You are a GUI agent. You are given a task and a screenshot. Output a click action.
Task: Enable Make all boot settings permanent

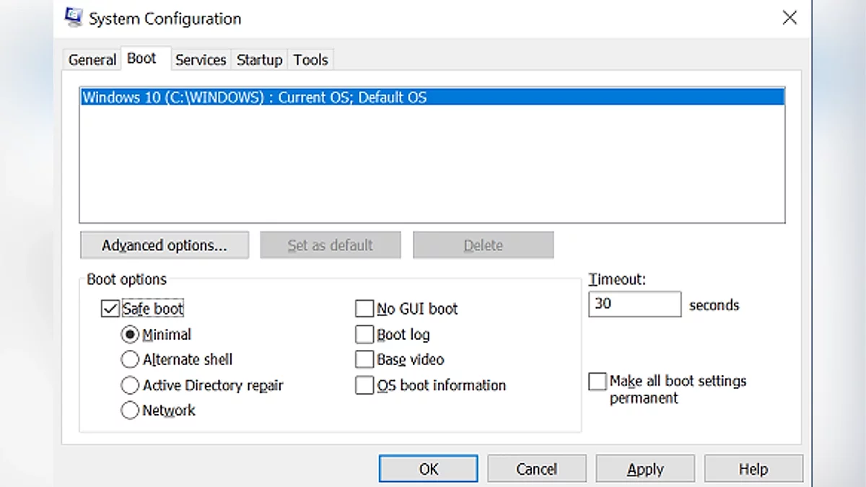click(598, 382)
